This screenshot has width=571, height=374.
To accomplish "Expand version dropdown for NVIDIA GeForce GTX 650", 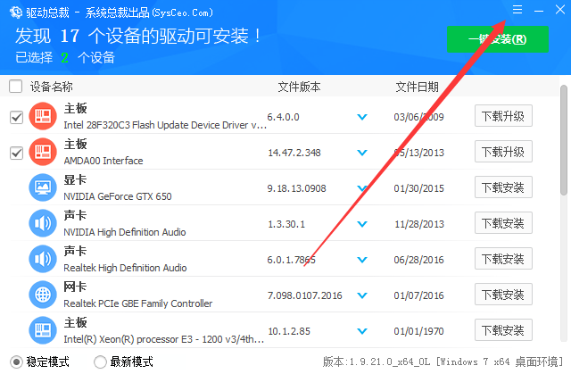I will [362, 188].
